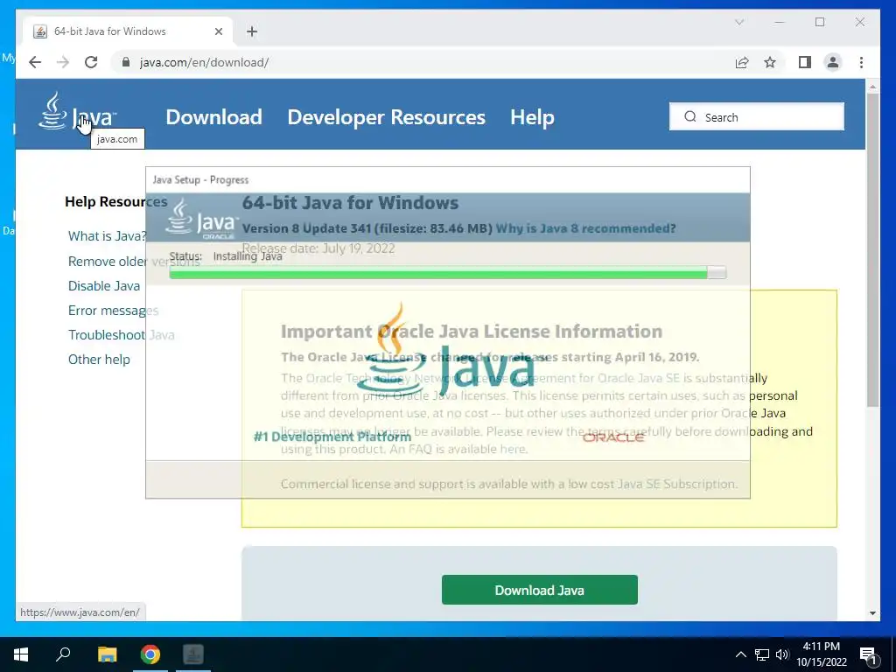Viewport: 896px width, 672px height.
Task: Click the page vertical scrollbar thumb
Action: (x=872, y=249)
